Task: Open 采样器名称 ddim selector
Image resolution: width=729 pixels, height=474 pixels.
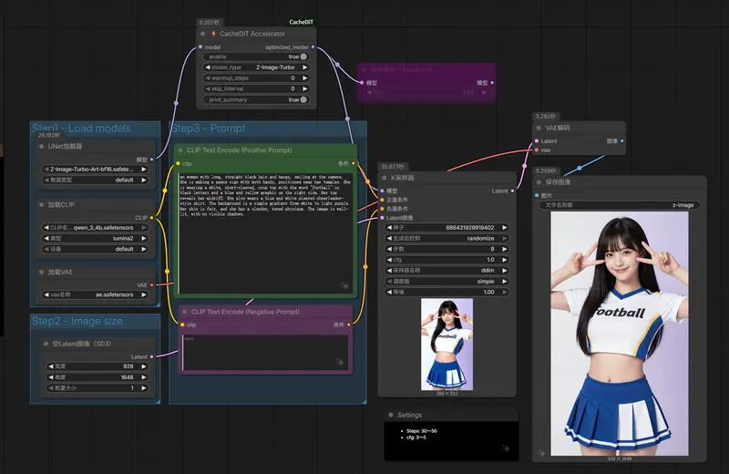Action: (447, 270)
